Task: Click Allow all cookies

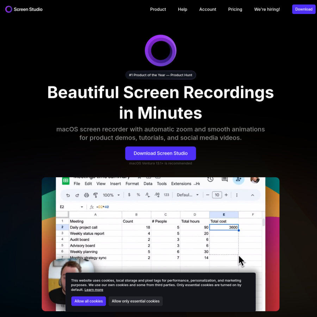Action: (x=88, y=301)
